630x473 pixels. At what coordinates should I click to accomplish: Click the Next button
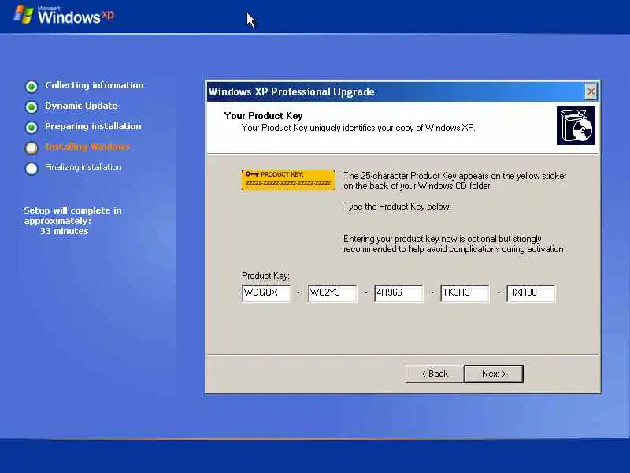coord(494,374)
